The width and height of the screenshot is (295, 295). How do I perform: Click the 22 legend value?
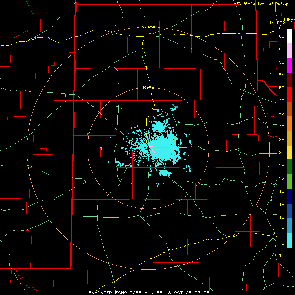pyautogui.click(x=282, y=178)
